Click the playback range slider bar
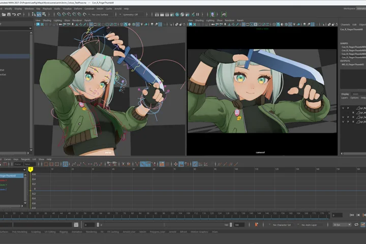The width and height of the screenshot is (366, 244). click(x=164, y=225)
